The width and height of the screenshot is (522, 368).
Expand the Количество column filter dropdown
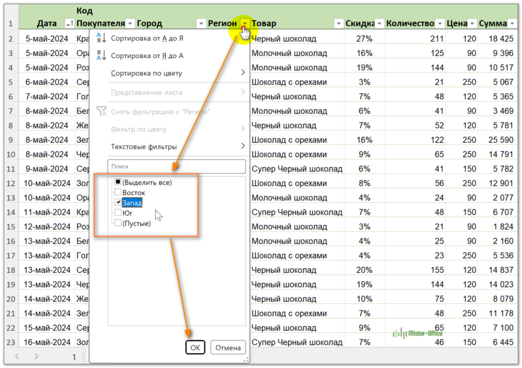coord(440,24)
